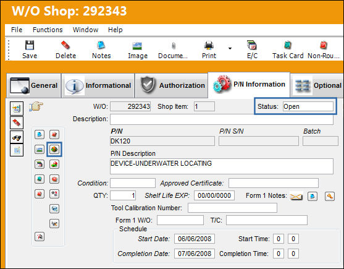Image resolution: width=344 pixels, height=269 pixels.
Task: Click the P/N Description text box
Action: [222, 166]
